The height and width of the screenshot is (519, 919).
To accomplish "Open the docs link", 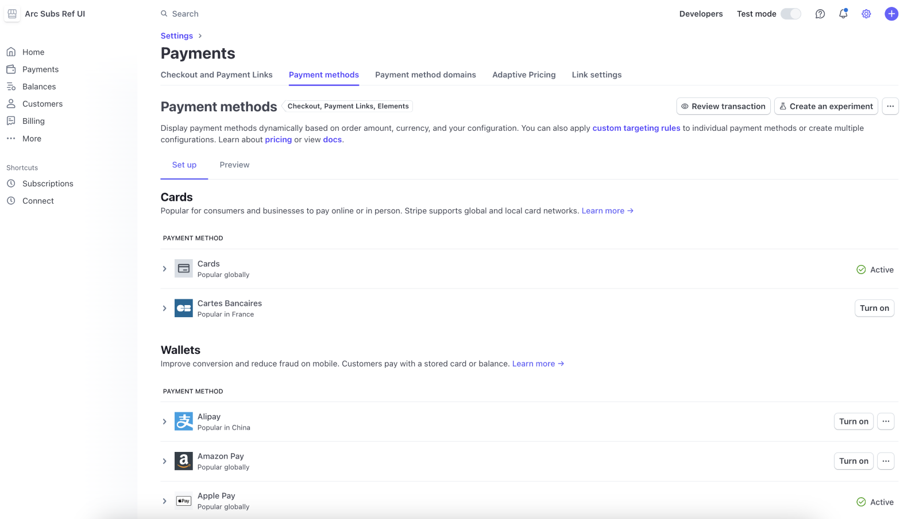I will point(333,139).
